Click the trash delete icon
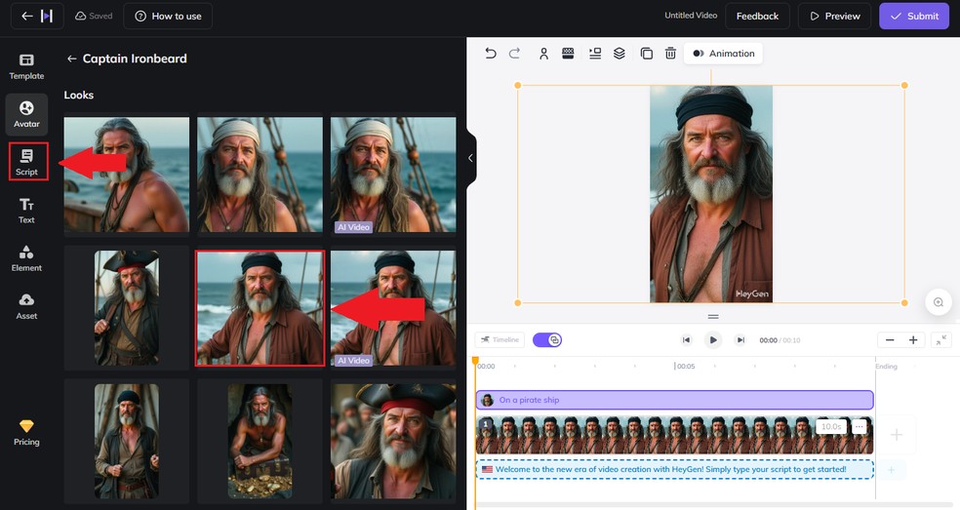 pyautogui.click(x=670, y=54)
